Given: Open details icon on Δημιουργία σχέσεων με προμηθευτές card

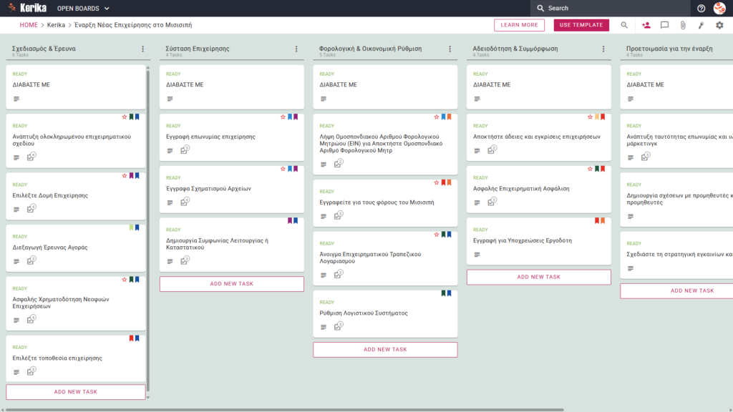Looking at the screenshot, I should pyautogui.click(x=631, y=217).
